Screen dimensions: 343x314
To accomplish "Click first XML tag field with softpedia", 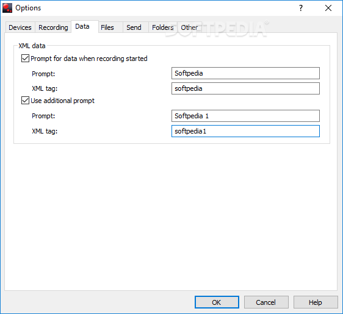I will point(245,88).
